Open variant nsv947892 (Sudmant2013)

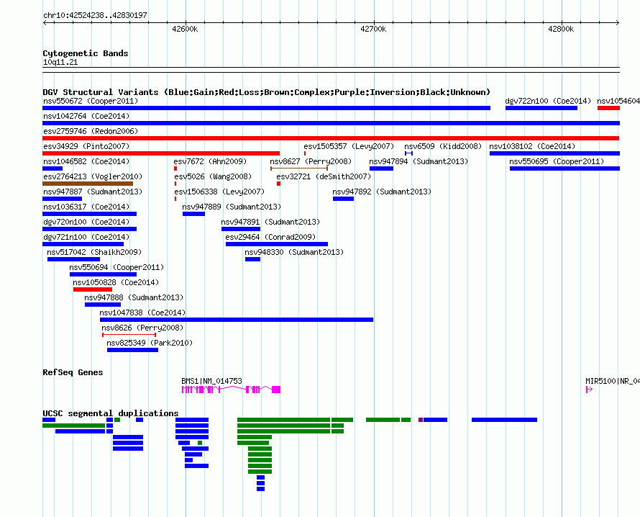coord(343,199)
